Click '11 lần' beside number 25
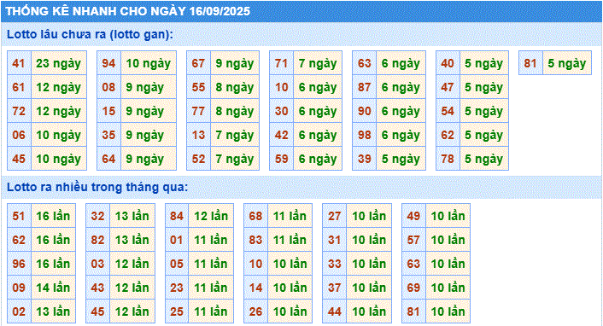This screenshot has height=326, width=603. pyautogui.click(x=211, y=311)
